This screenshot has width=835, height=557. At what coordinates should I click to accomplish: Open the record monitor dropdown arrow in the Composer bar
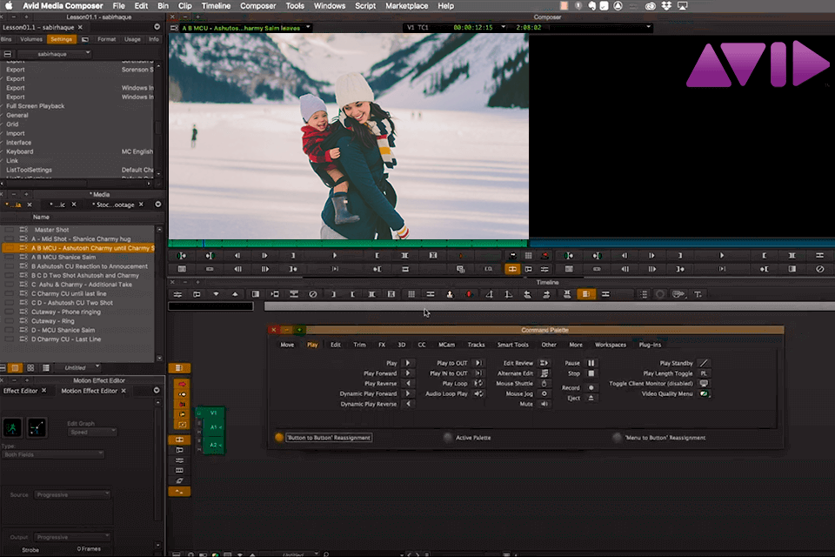point(648,27)
